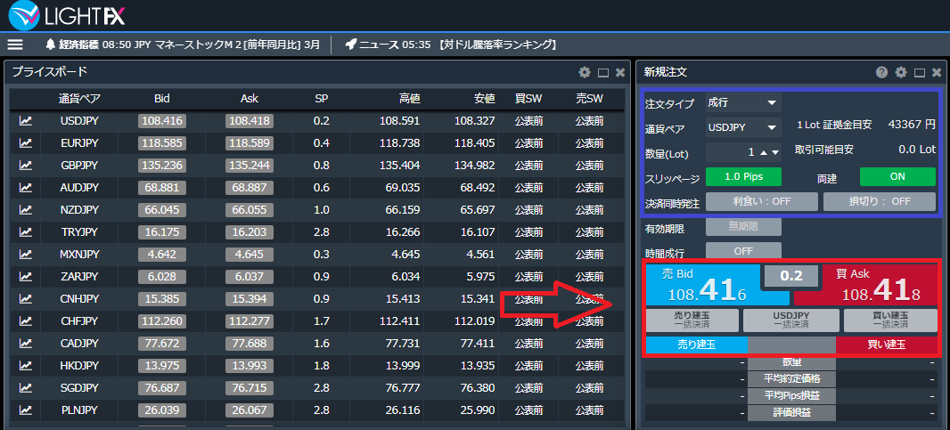Open TRYJPY chart icon
The image size is (950, 430).
click(x=26, y=232)
